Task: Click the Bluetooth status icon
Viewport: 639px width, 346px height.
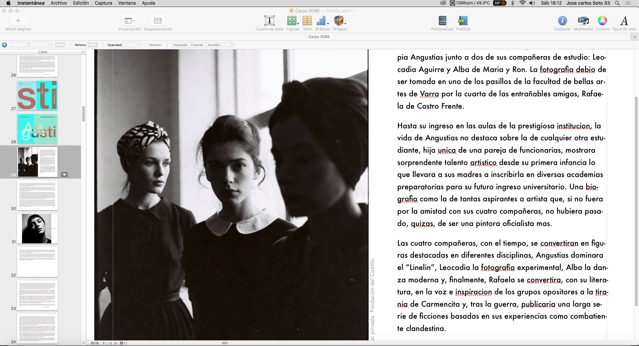Action: click(x=513, y=3)
